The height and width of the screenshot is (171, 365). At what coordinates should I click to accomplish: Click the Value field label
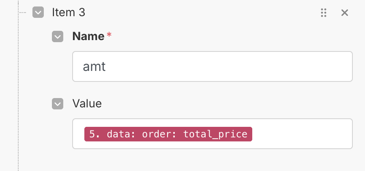pos(87,103)
